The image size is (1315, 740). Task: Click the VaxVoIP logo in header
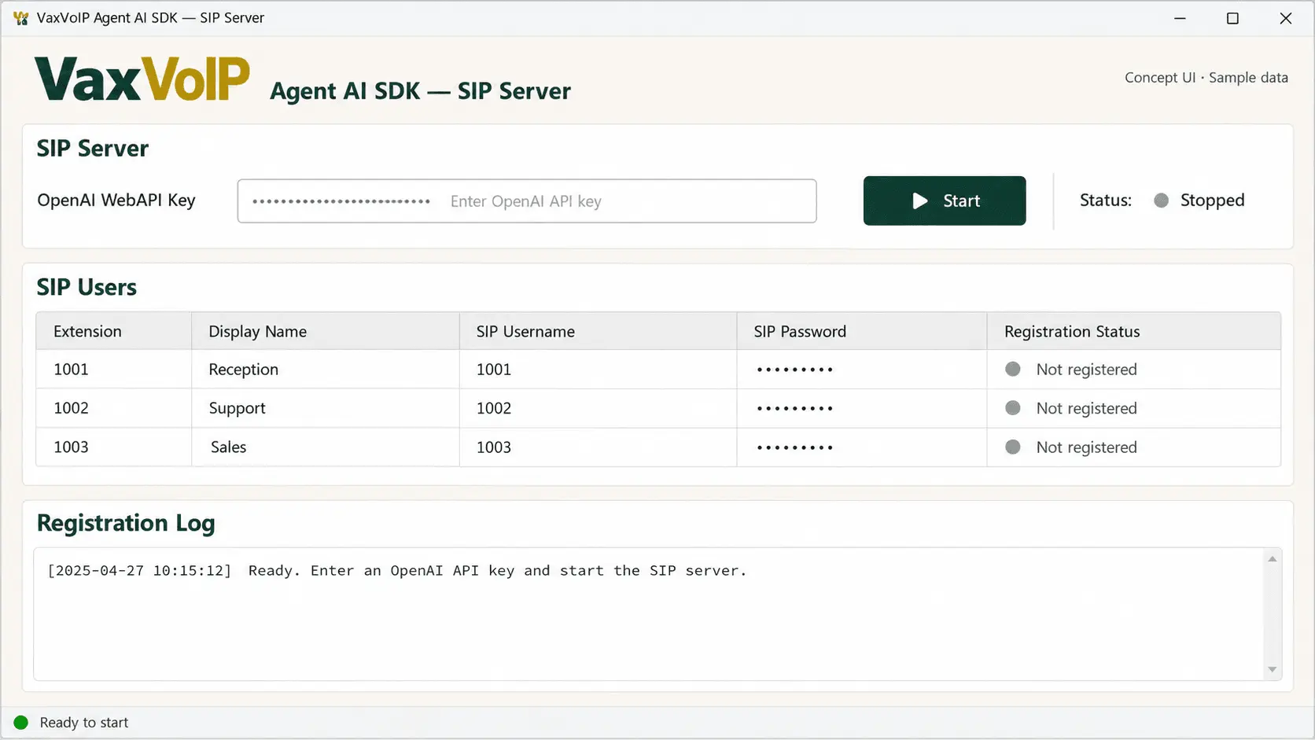coord(142,79)
